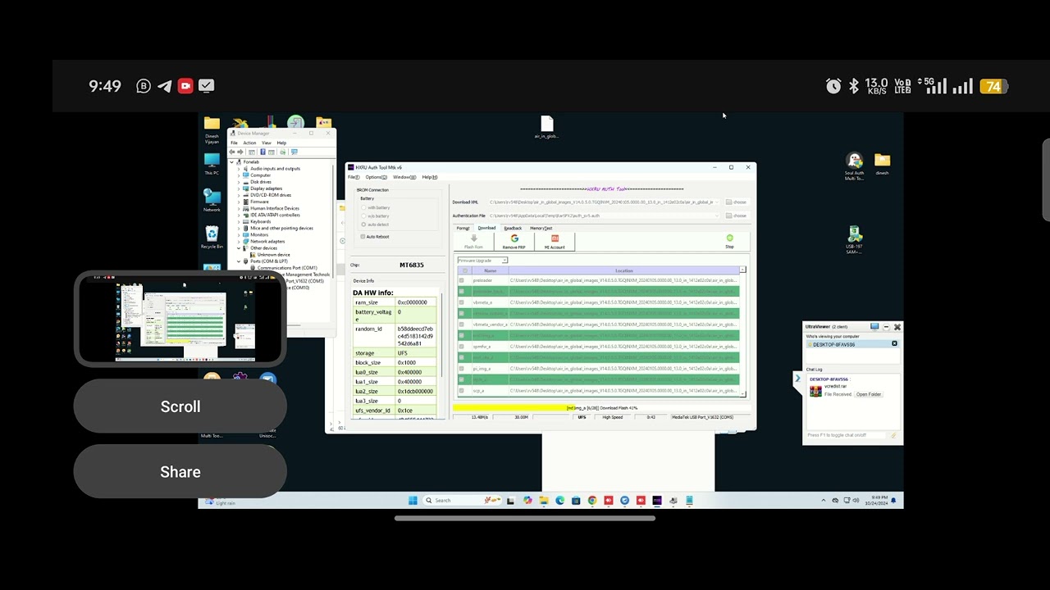Open the Download XML path dropdown
The height and width of the screenshot is (590, 1050).
pos(716,202)
